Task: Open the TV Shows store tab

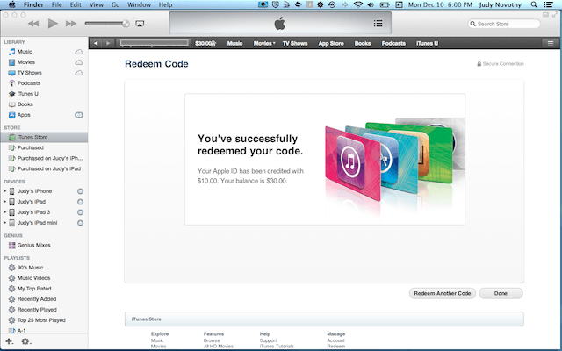Action: coord(295,43)
